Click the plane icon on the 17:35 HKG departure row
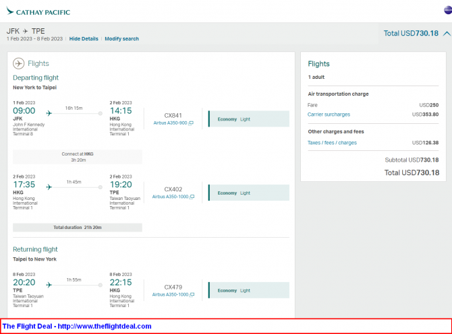 coord(49,187)
